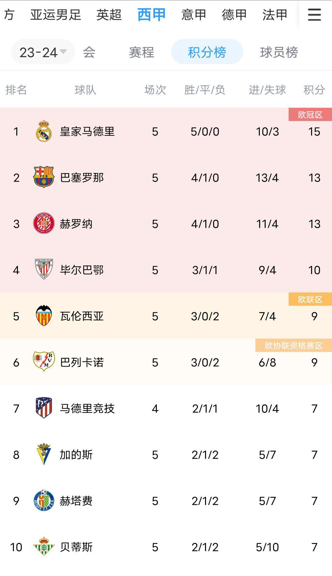Click the 积分 column header
This screenshot has height=576, width=332.
[314, 90]
